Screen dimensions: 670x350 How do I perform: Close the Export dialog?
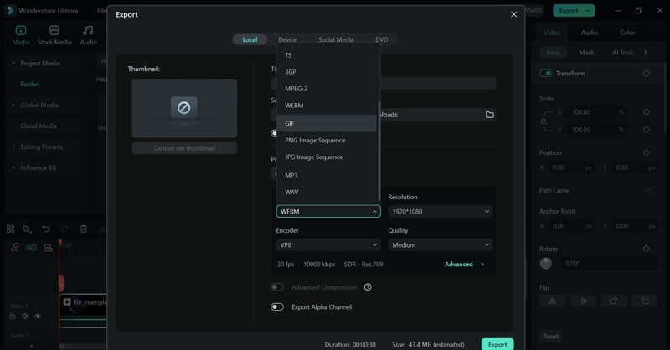[513, 14]
